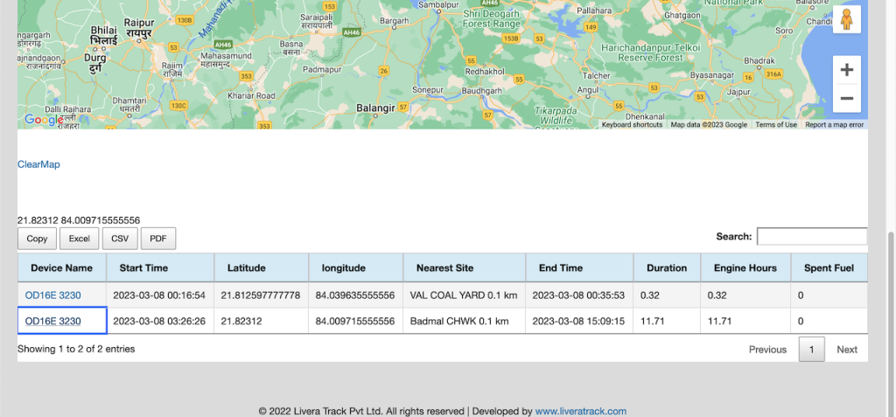Screen dimensions: 896x417
Task: Click the Google logo on map
Action: [43, 120]
